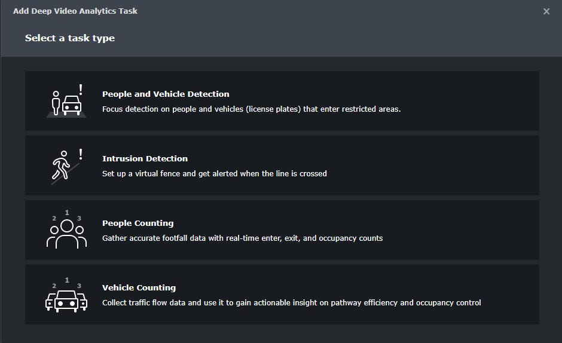
Task: Click the traffic flow data description text
Action: tap(291, 303)
